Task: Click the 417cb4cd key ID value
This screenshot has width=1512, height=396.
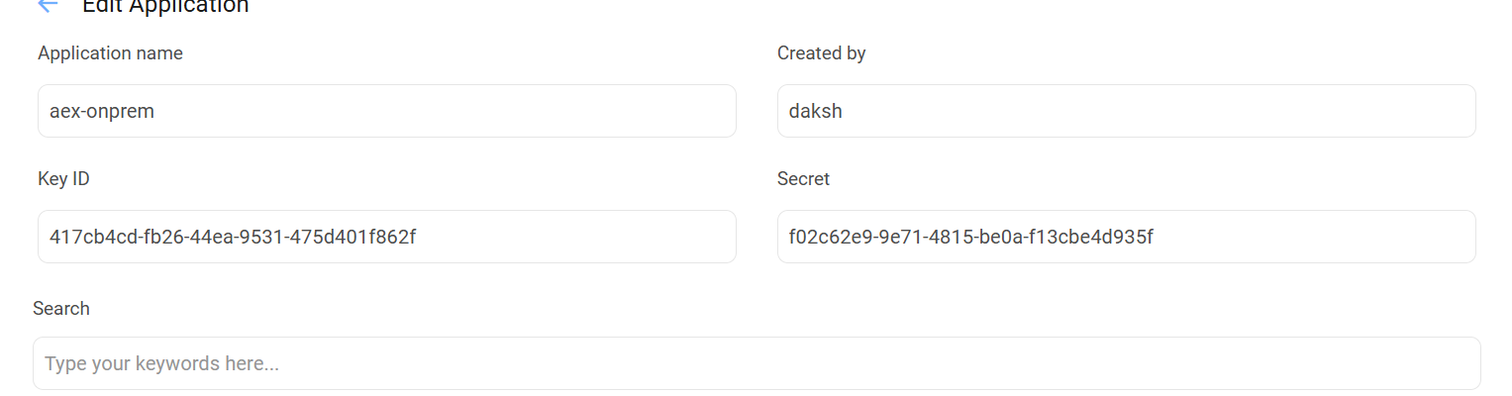Action: (x=232, y=238)
